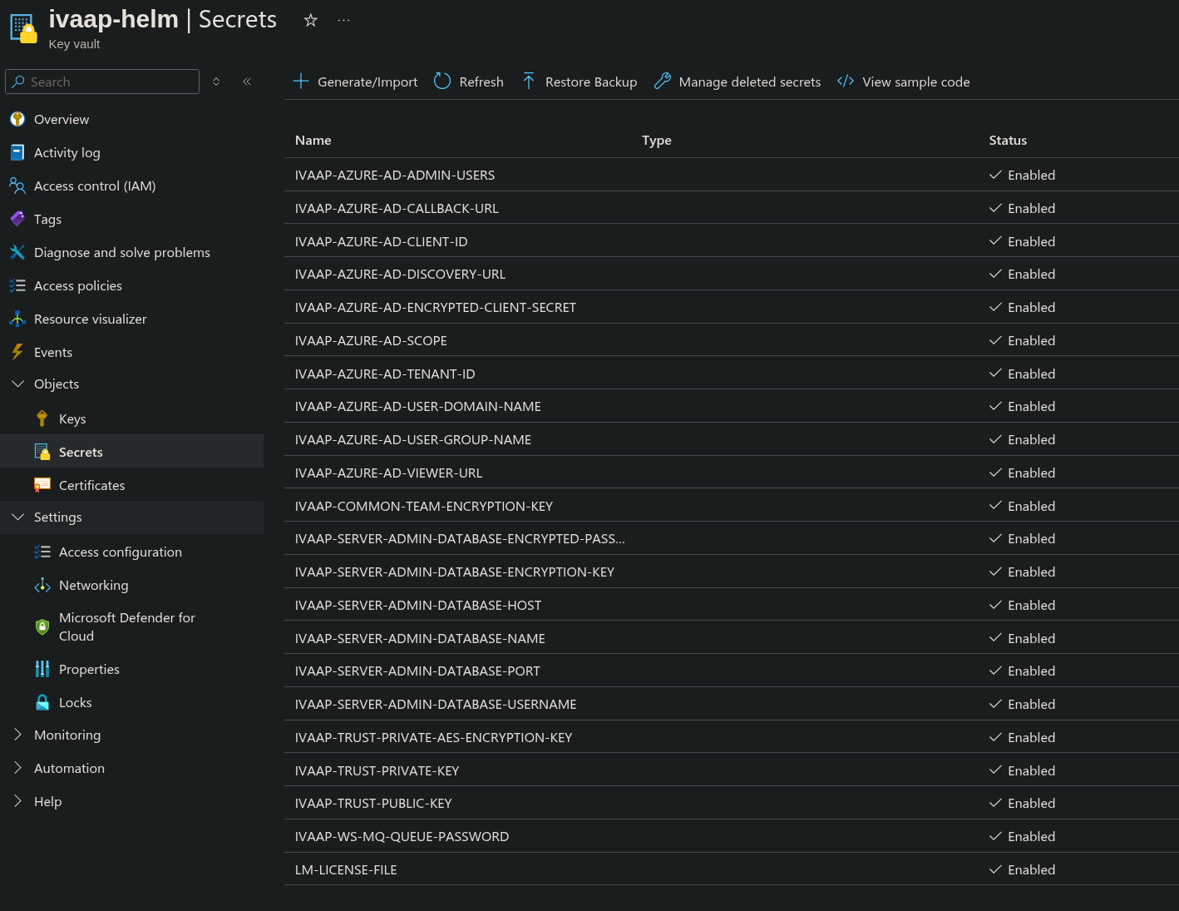The image size is (1179, 911).
Task: Refresh the secrets list
Action: tap(468, 82)
